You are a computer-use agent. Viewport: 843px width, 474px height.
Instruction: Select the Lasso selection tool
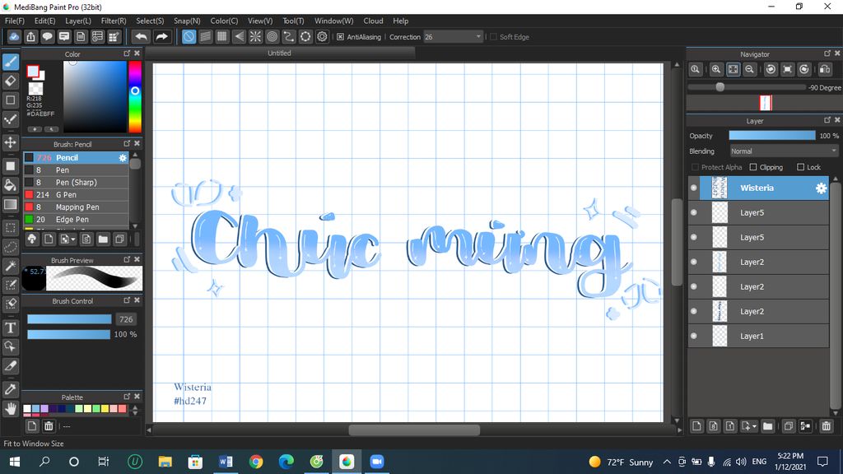pyautogui.click(x=10, y=247)
